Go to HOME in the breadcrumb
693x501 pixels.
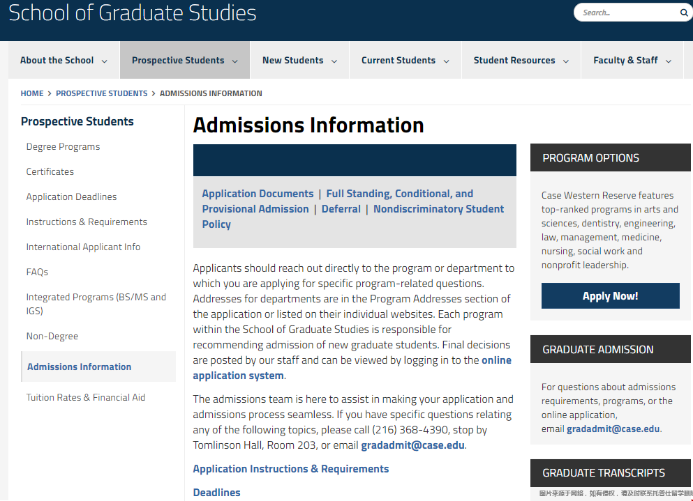32,93
